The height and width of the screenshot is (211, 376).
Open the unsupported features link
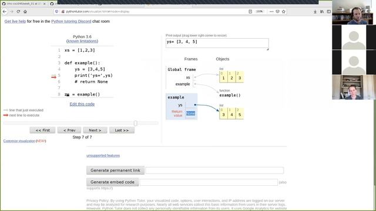coord(103,155)
